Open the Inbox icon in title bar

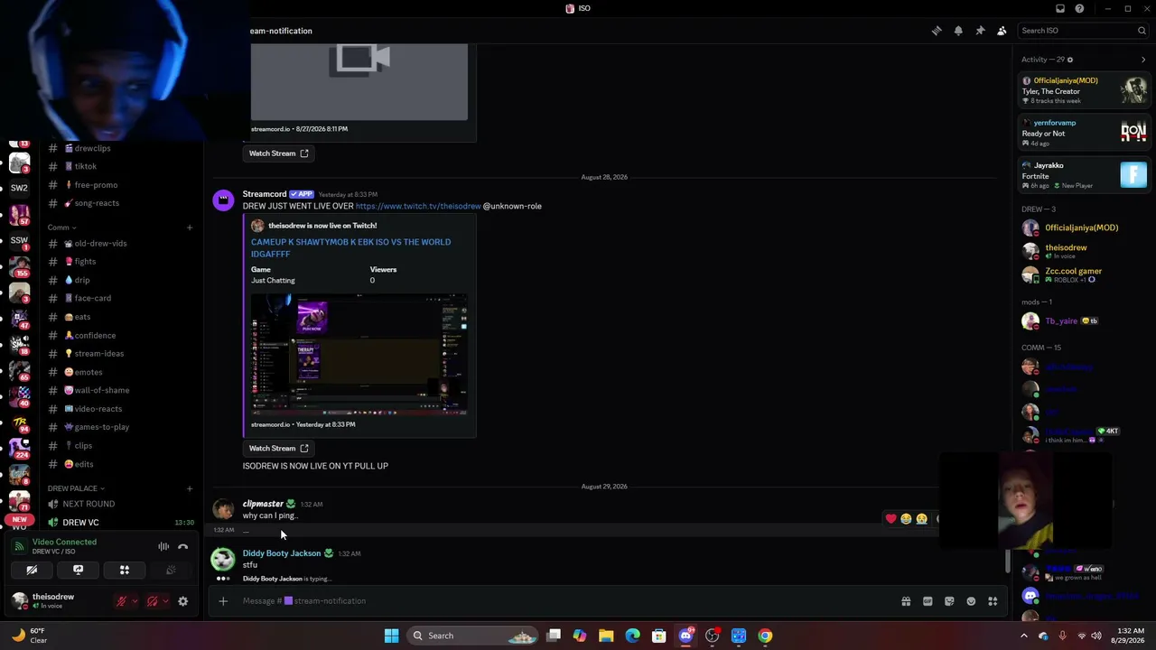pyautogui.click(x=1060, y=9)
